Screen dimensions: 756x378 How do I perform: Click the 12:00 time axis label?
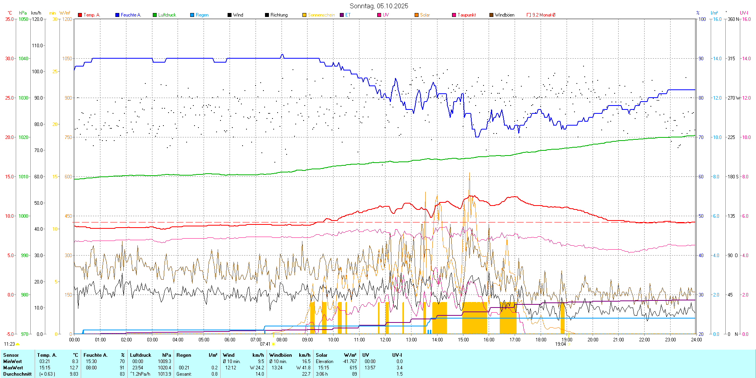tap(385, 340)
